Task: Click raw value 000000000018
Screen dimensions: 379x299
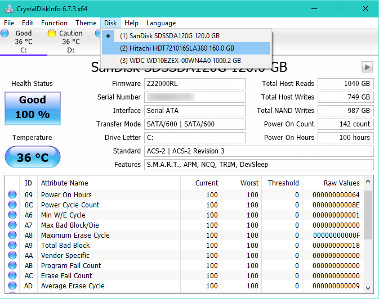Action: pyautogui.click(x=336, y=246)
